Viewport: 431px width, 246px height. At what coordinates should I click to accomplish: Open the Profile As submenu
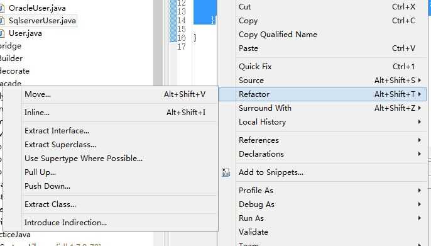[323, 191]
